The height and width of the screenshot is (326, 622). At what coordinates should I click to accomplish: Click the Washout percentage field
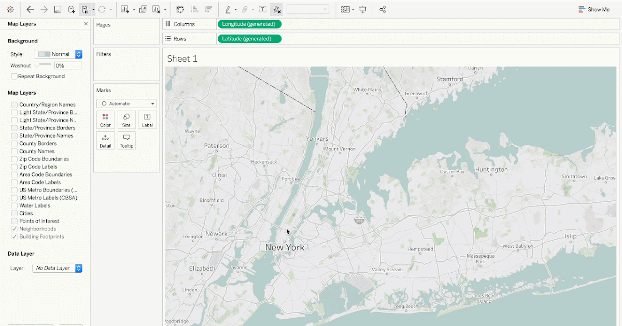[68, 66]
